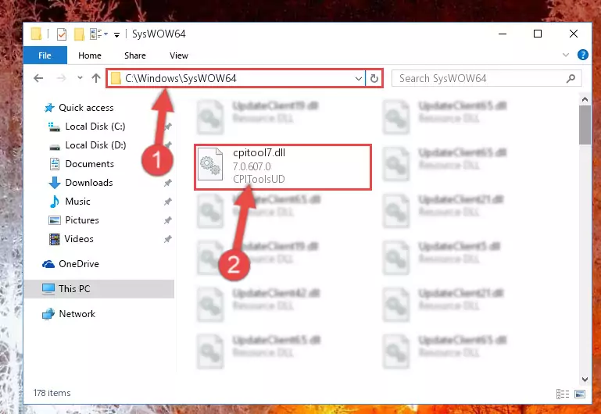601x414 pixels.
Task: Click the Documents page icon
Action: pos(55,164)
